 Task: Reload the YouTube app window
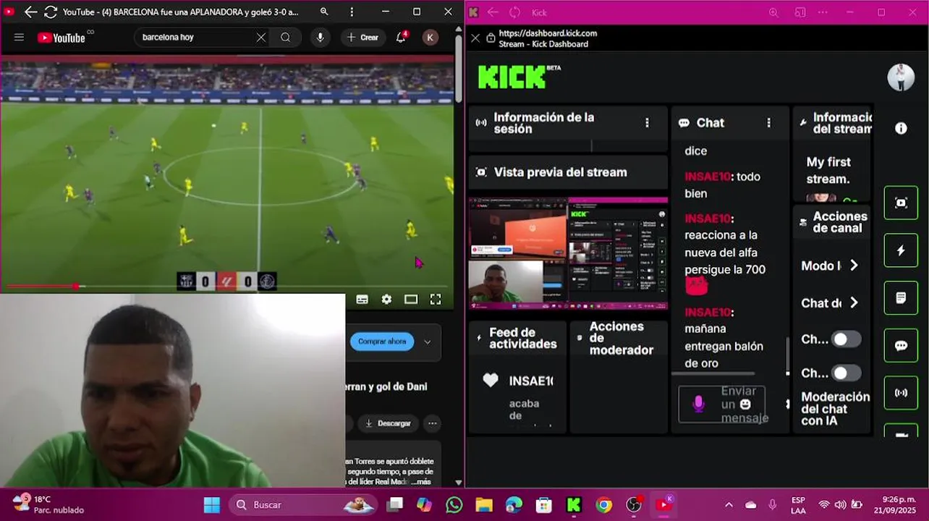pyautogui.click(x=51, y=12)
